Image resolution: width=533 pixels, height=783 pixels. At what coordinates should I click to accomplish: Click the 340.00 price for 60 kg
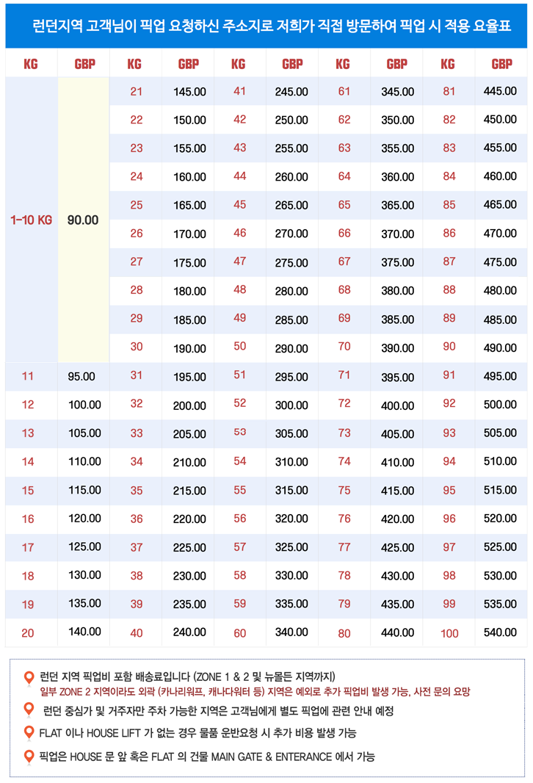[x=291, y=632]
